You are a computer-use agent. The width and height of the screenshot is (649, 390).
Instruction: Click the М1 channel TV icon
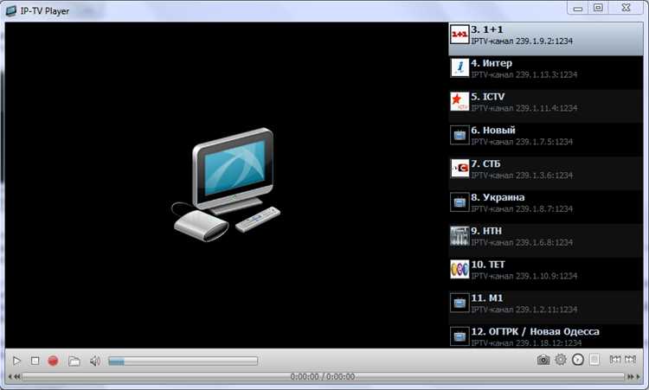pos(459,303)
